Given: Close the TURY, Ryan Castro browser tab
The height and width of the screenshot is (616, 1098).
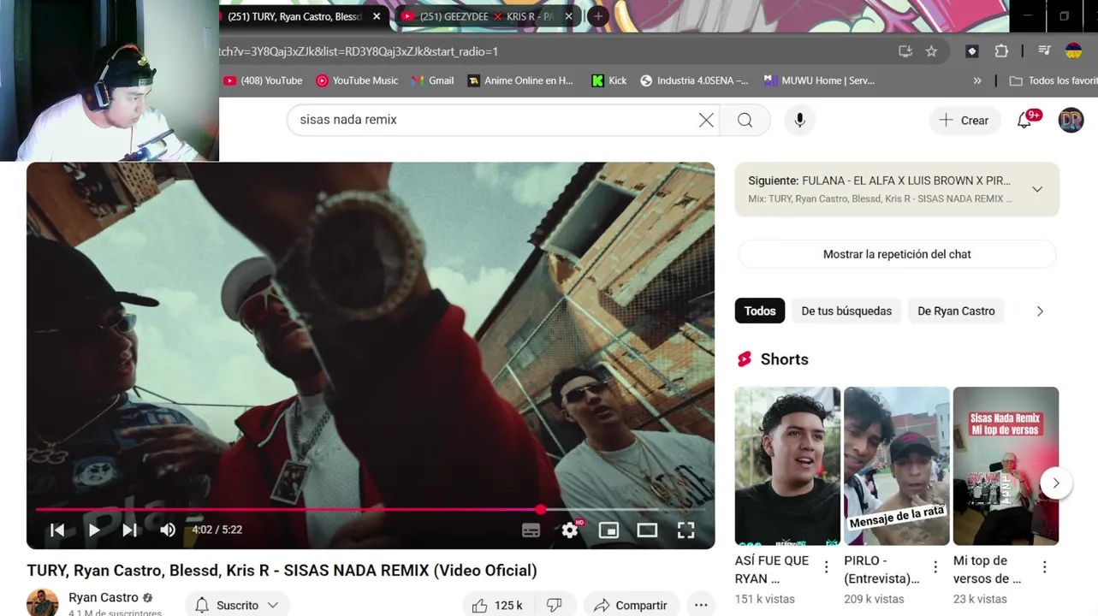Looking at the screenshot, I should 377,16.
